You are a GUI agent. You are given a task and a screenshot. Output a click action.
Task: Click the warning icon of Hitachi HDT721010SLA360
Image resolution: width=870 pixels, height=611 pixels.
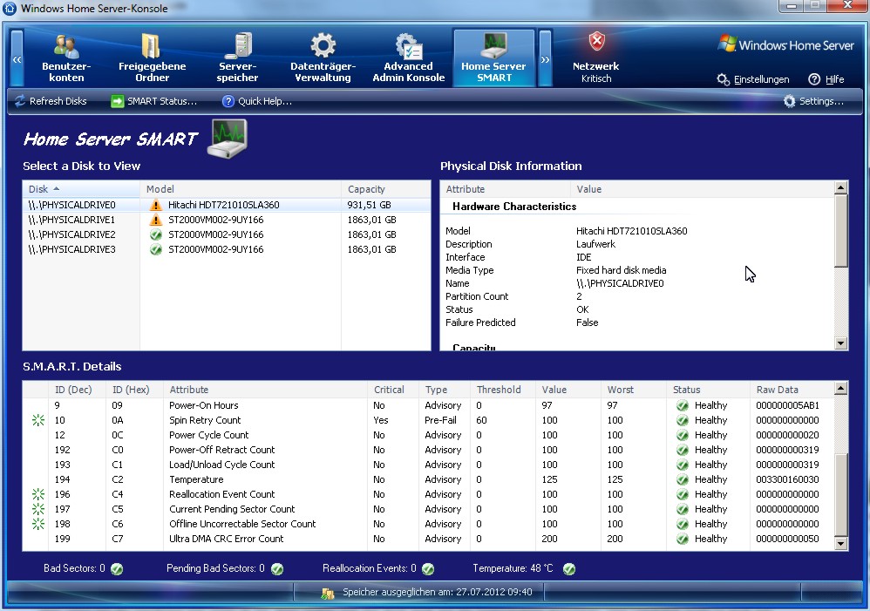[x=156, y=205]
